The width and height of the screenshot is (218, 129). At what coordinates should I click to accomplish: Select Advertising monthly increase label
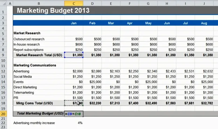[x=34, y=123]
